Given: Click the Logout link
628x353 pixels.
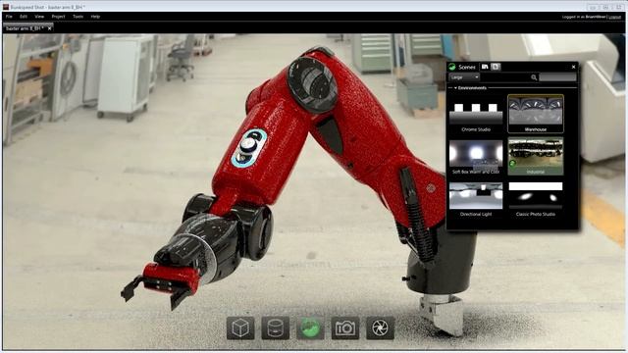Looking at the screenshot, I should (x=615, y=17).
